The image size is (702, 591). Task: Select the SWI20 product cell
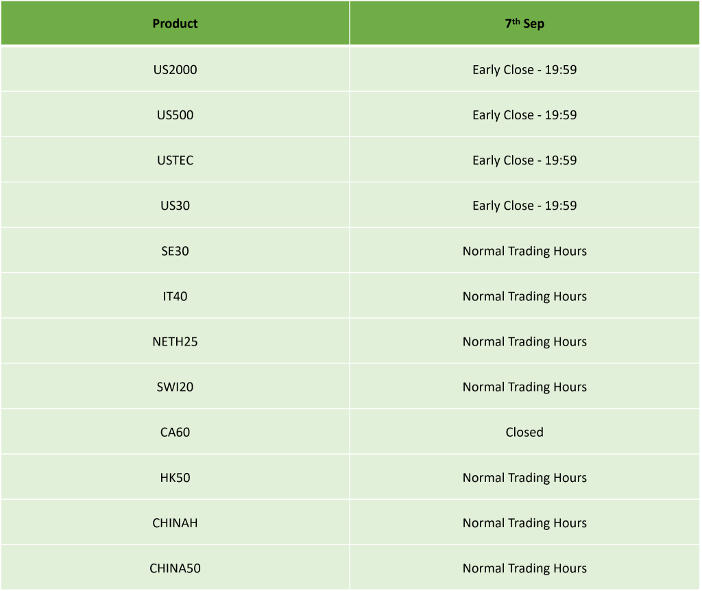coord(175,387)
